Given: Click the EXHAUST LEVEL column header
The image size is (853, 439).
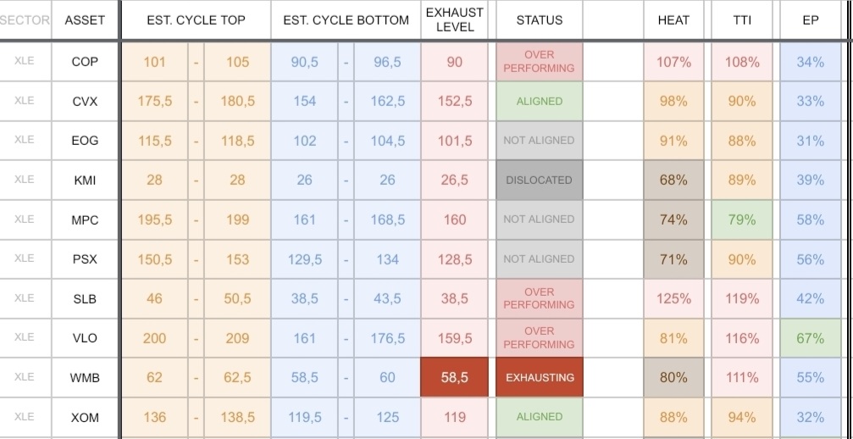Looking at the screenshot, I should coord(454,20).
